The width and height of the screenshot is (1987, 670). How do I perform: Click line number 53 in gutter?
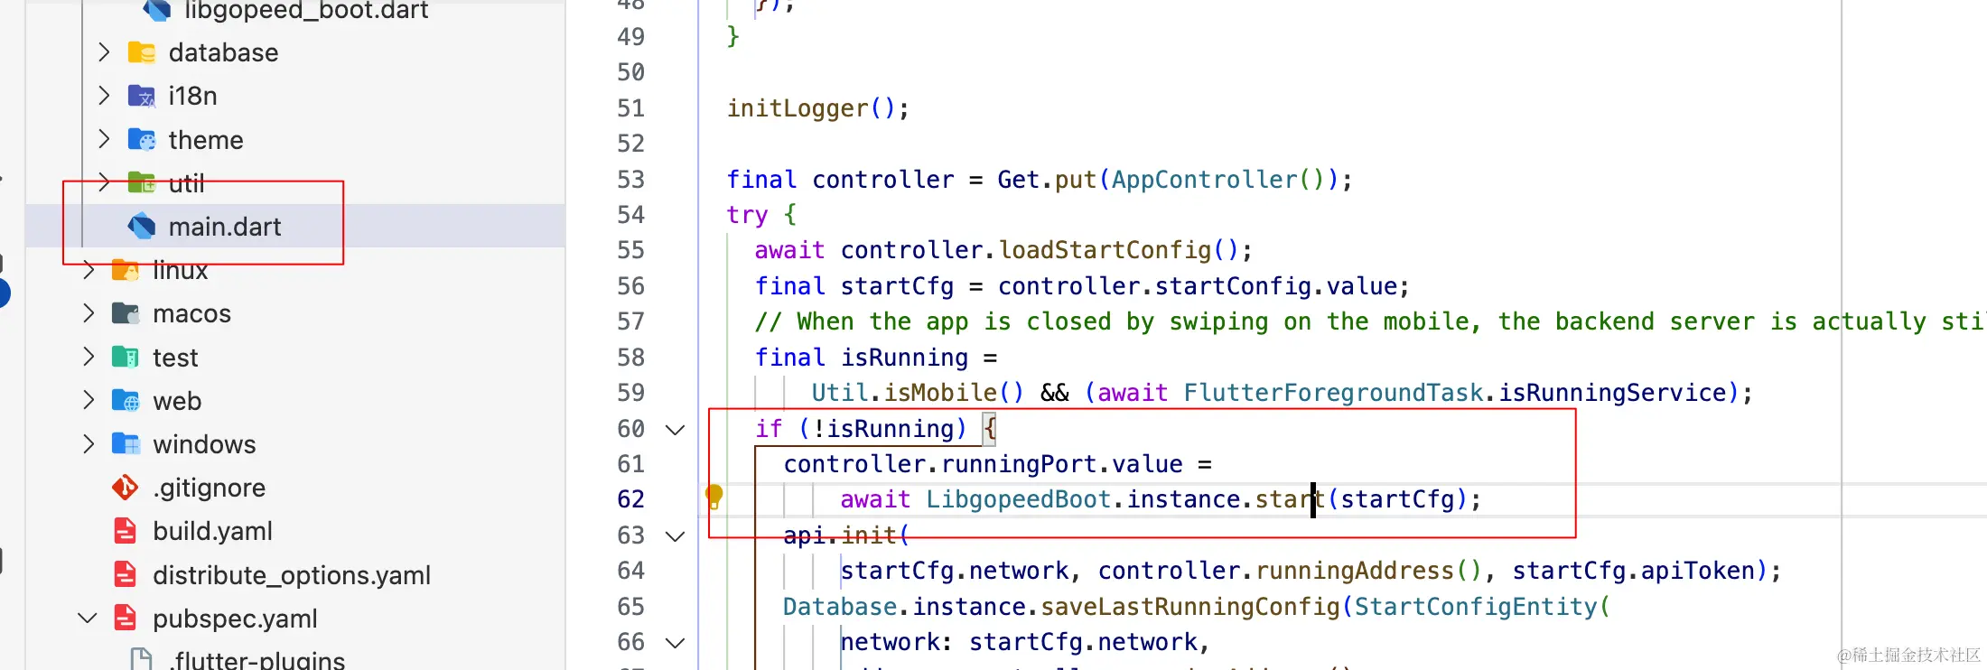[x=631, y=180]
